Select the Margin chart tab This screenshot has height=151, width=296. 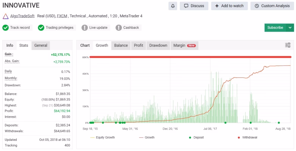coord(184,45)
